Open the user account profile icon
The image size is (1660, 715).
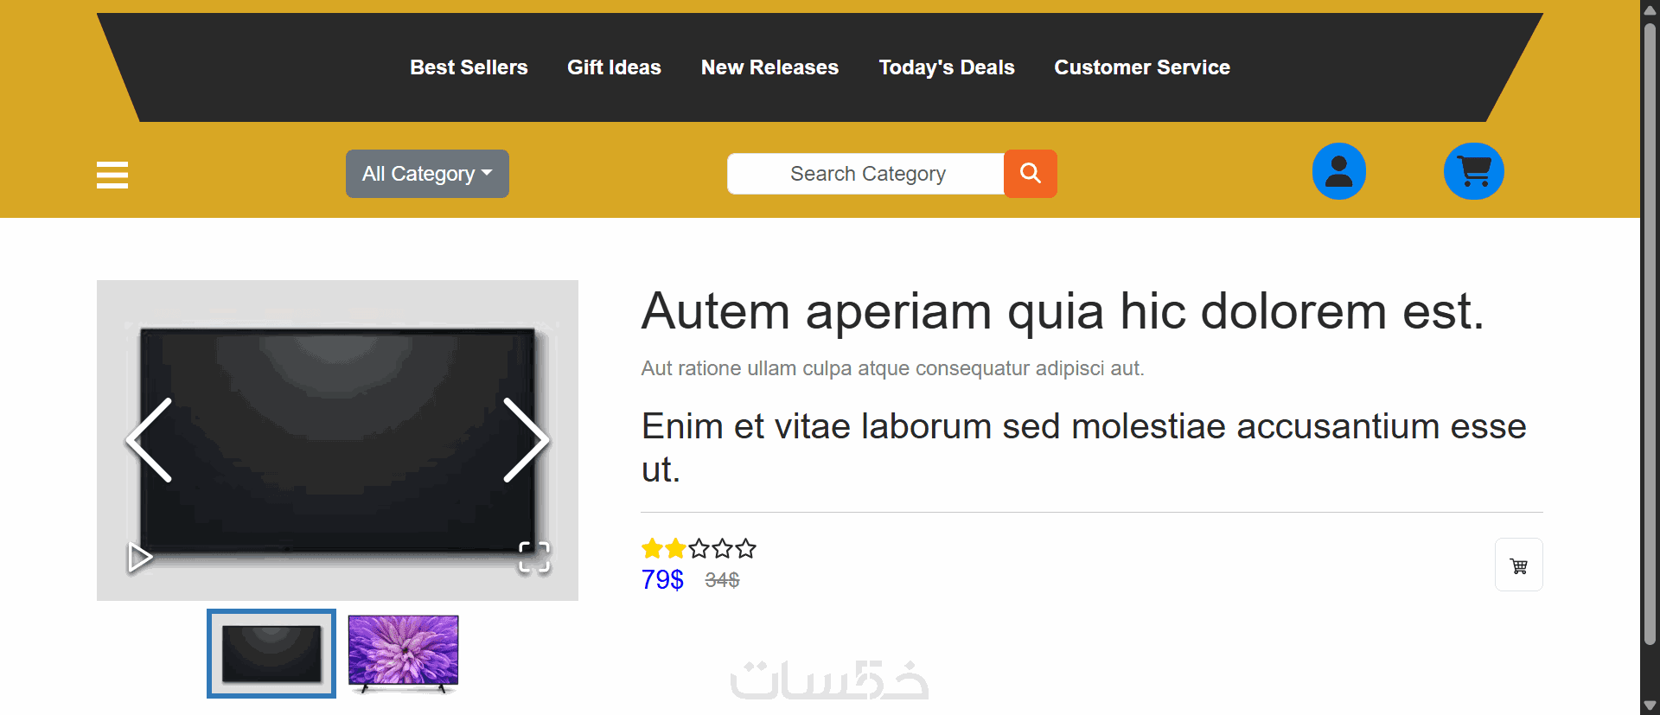(x=1338, y=171)
